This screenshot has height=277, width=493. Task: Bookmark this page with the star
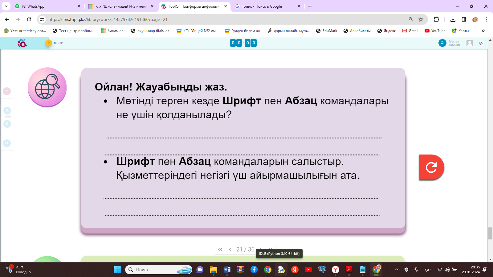click(x=421, y=19)
